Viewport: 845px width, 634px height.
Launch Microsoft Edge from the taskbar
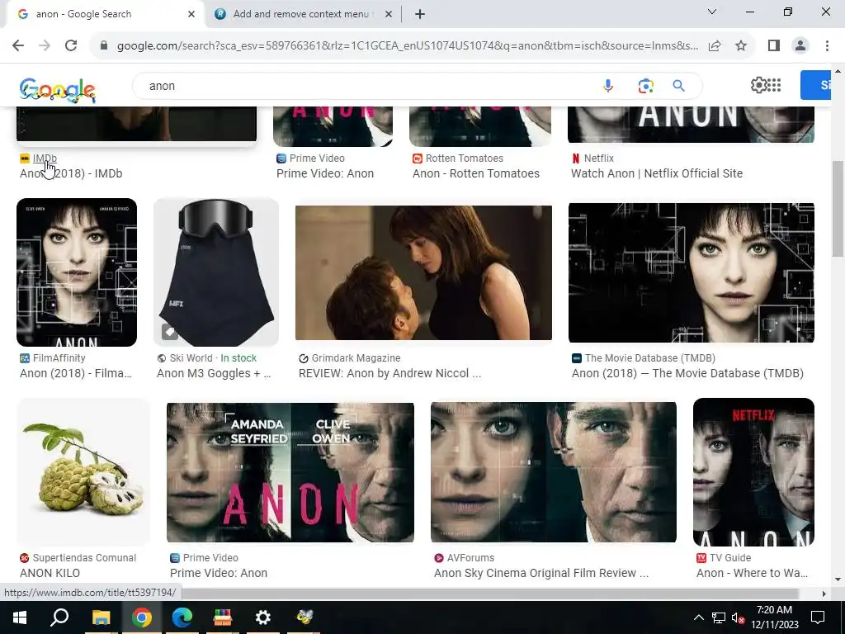(x=182, y=617)
